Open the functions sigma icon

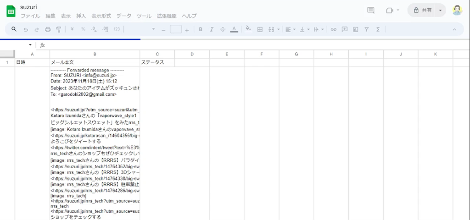378,29
